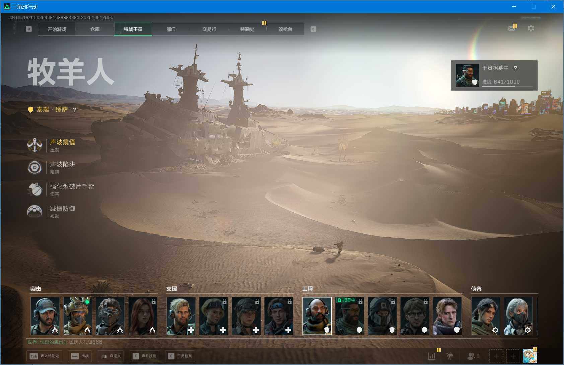This screenshot has height=365, width=564.
Task: Select the masked hooded 工程 operator
Action: (x=382, y=316)
